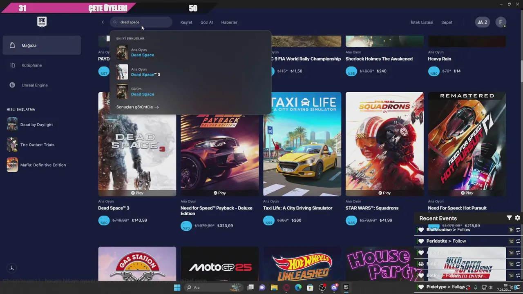The height and width of the screenshot is (294, 523).
Task: Click the BotRix raid group icon
Action: pyautogui.click(x=421, y=264)
